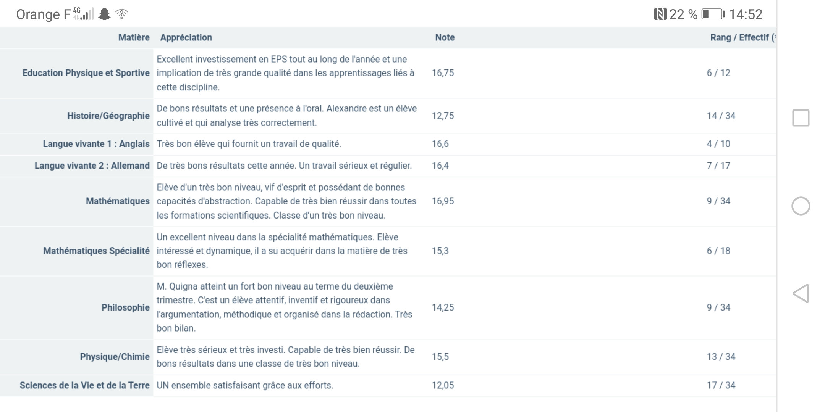The image size is (825, 412).
Task: Tap the Snapchat notification ghost icon
Action: (x=104, y=14)
